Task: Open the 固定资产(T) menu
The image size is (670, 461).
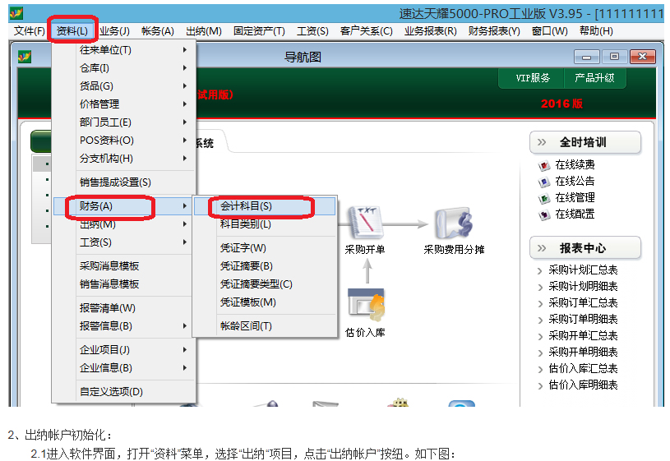Action: coord(259,31)
